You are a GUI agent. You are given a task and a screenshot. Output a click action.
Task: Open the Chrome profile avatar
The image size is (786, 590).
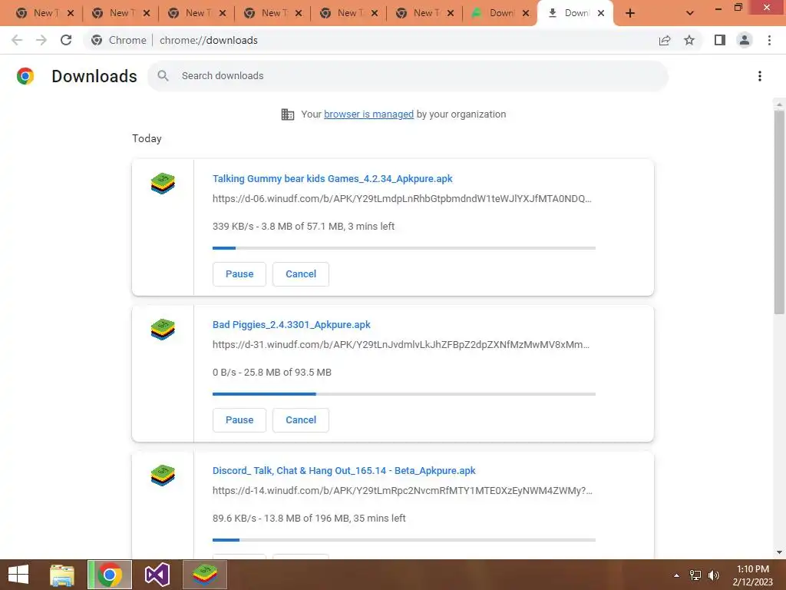(745, 40)
